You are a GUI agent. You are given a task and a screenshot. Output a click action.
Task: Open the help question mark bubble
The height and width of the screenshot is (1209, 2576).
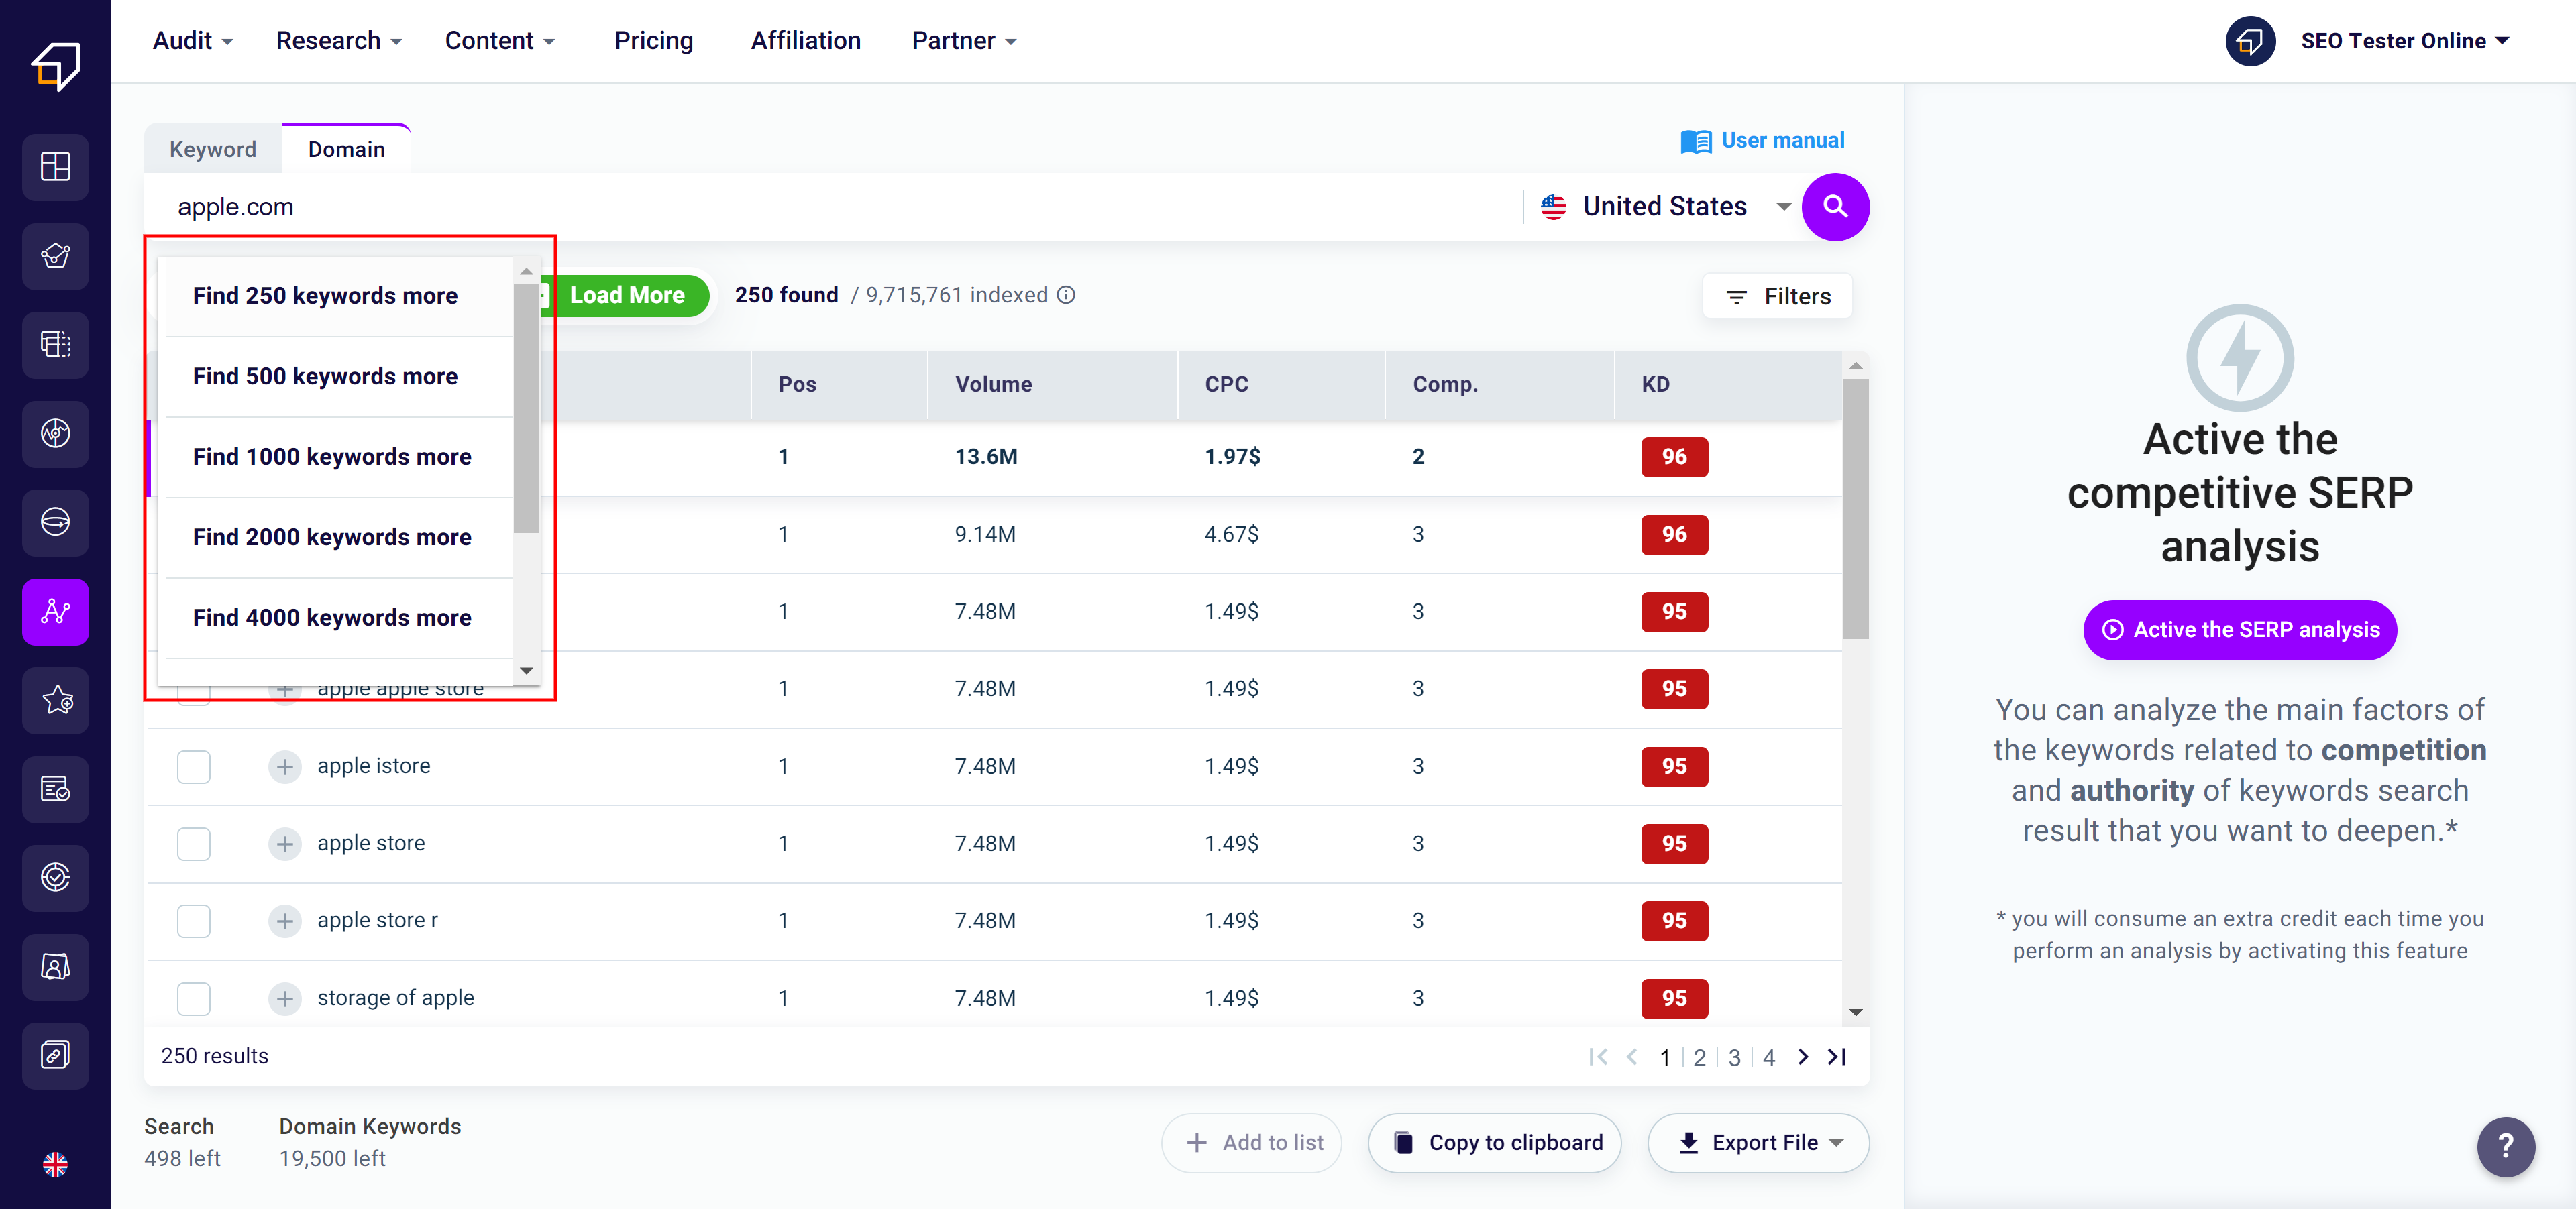pyautogui.click(x=2505, y=1146)
